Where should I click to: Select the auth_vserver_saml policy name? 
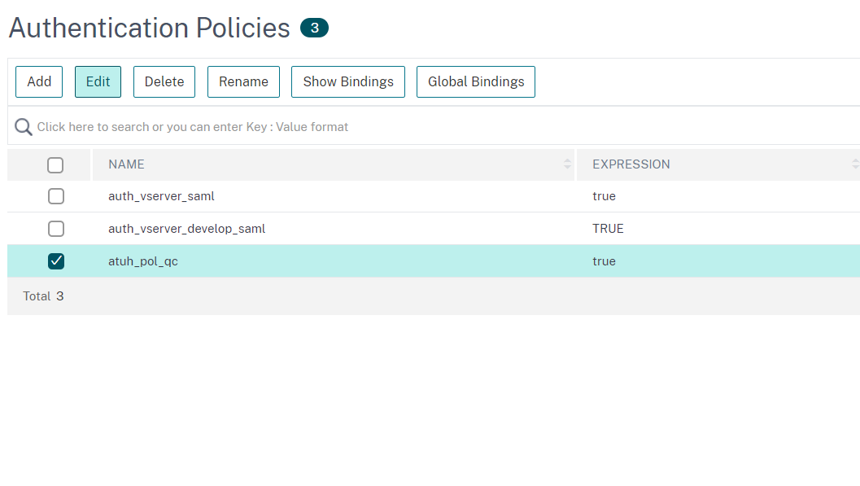[161, 196]
